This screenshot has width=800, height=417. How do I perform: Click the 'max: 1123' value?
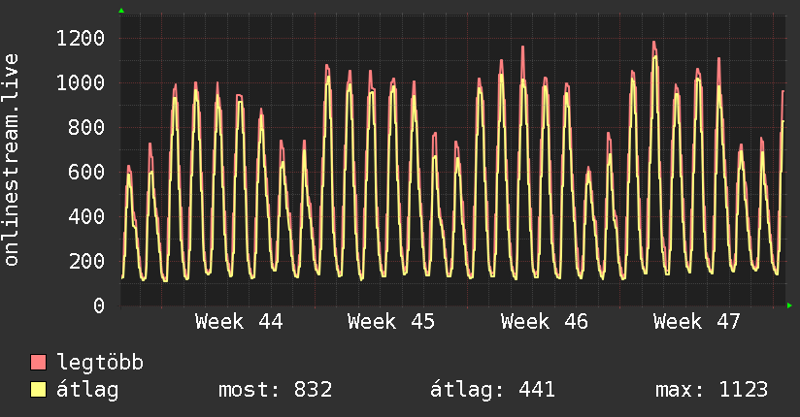[712, 390]
